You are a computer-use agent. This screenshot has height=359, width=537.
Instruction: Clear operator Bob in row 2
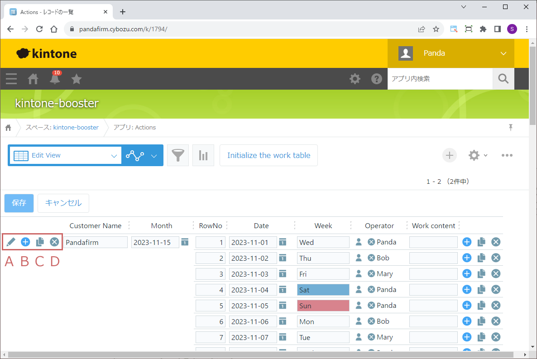(x=371, y=258)
